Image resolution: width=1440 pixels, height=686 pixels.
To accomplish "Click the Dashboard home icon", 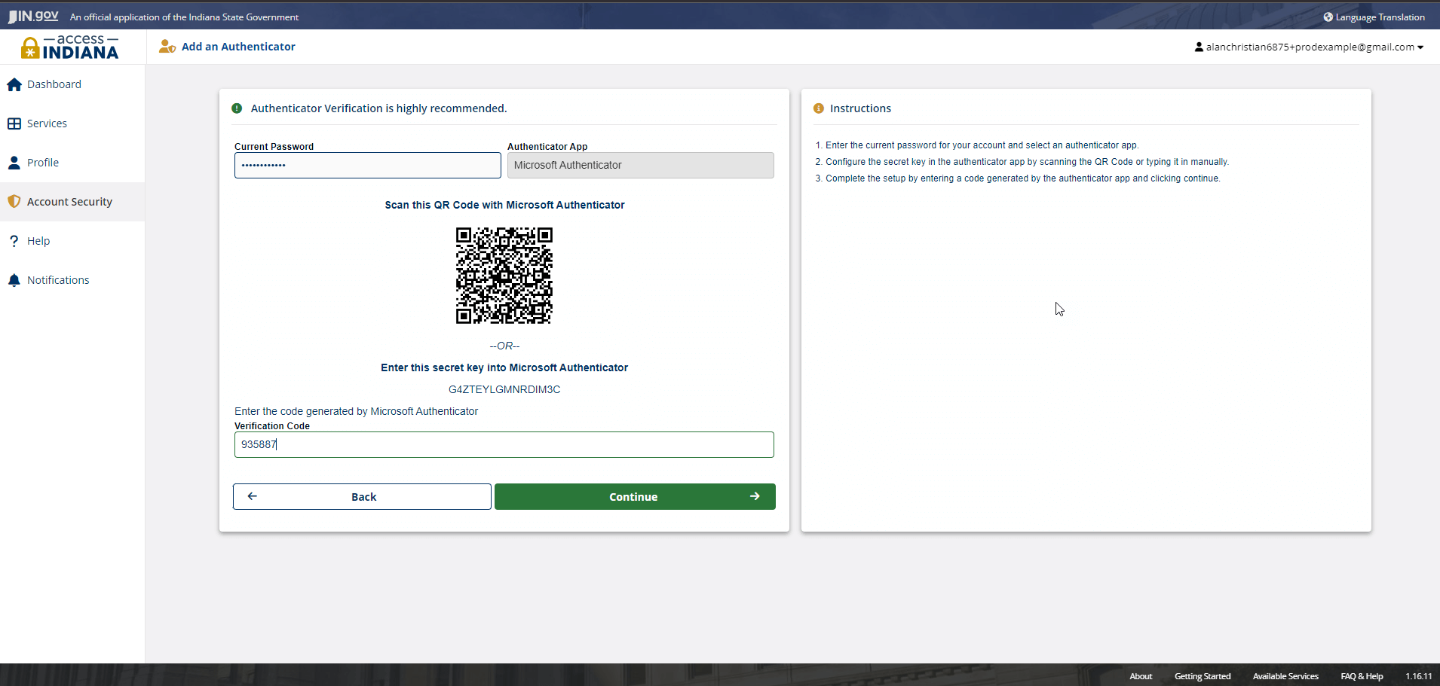I will pyautogui.click(x=14, y=85).
